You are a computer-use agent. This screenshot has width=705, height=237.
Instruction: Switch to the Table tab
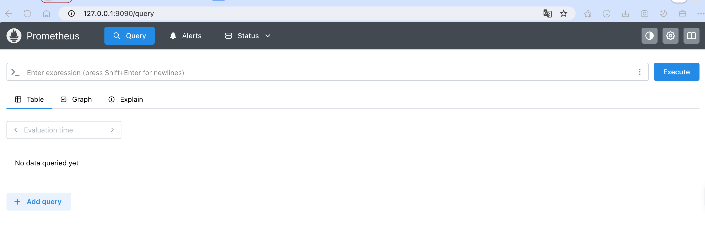[29, 100]
